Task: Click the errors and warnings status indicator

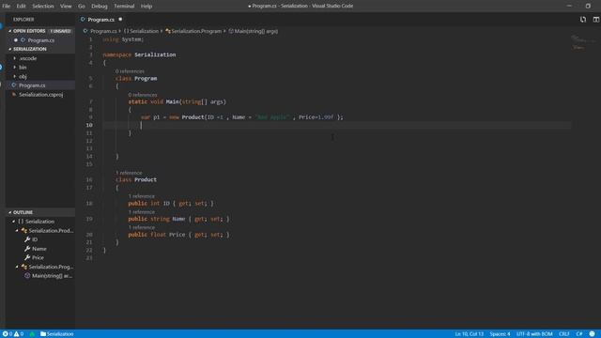Action: [x=13, y=334]
